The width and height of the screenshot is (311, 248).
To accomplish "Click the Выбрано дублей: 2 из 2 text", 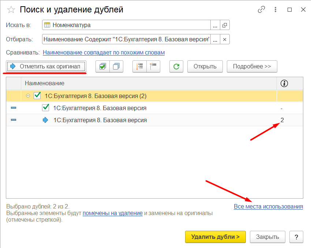I will tap(38, 207).
